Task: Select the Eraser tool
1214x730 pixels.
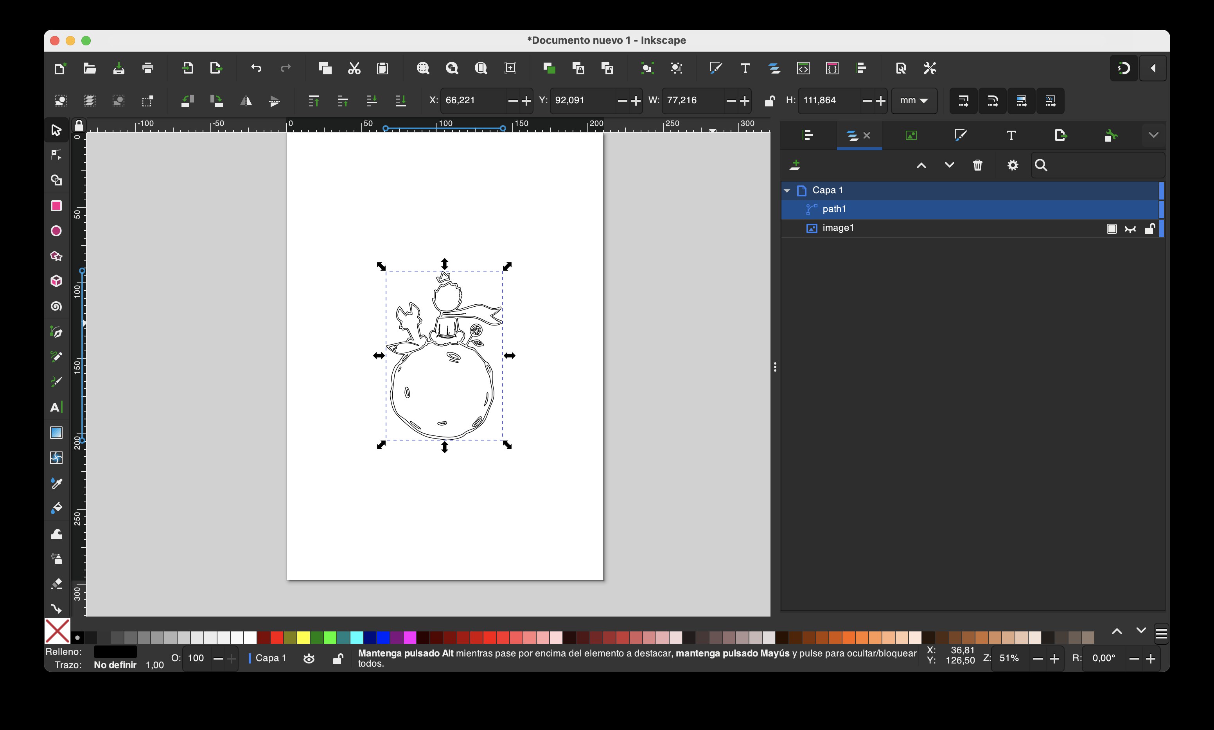Action: click(56, 584)
